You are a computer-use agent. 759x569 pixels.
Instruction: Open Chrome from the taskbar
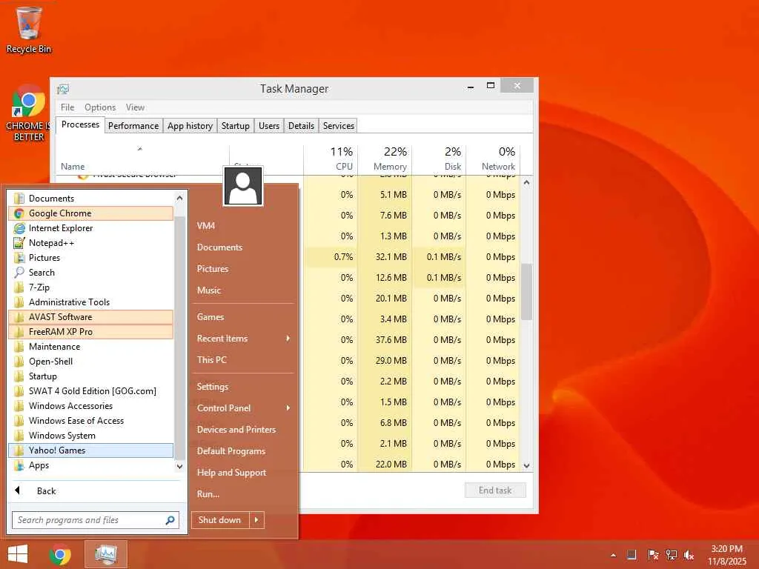pyautogui.click(x=60, y=554)
